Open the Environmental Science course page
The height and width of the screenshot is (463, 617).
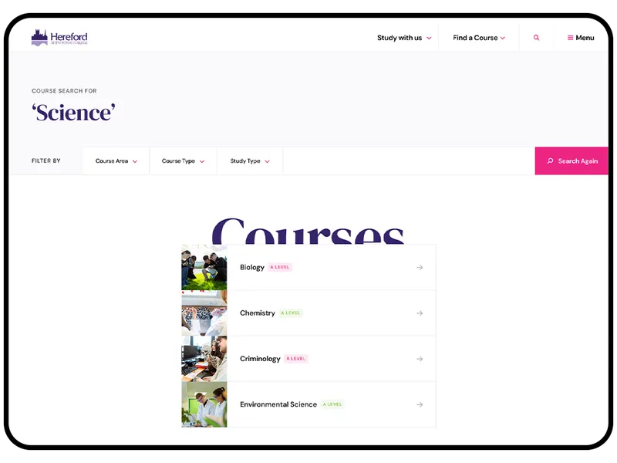[279, 404]
